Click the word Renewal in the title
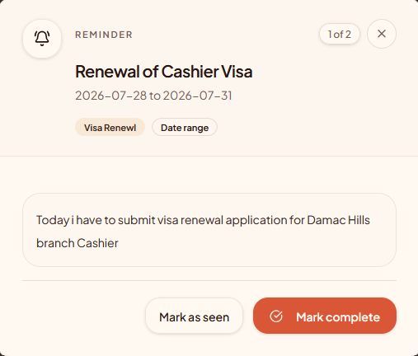This screenshot has height=356, width=418. pyautogui.click(x=107, y=72)
